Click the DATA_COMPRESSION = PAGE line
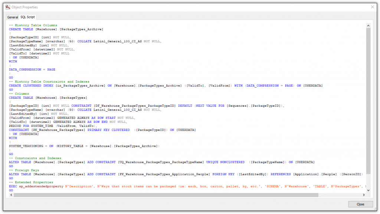The image size is (380, 214). click(32, 69)
